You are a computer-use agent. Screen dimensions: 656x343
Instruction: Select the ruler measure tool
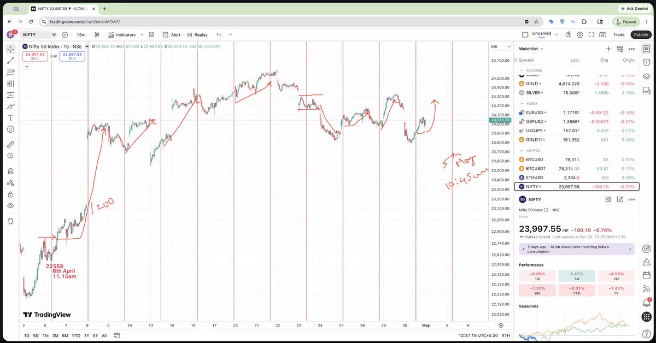coord(11,145)
